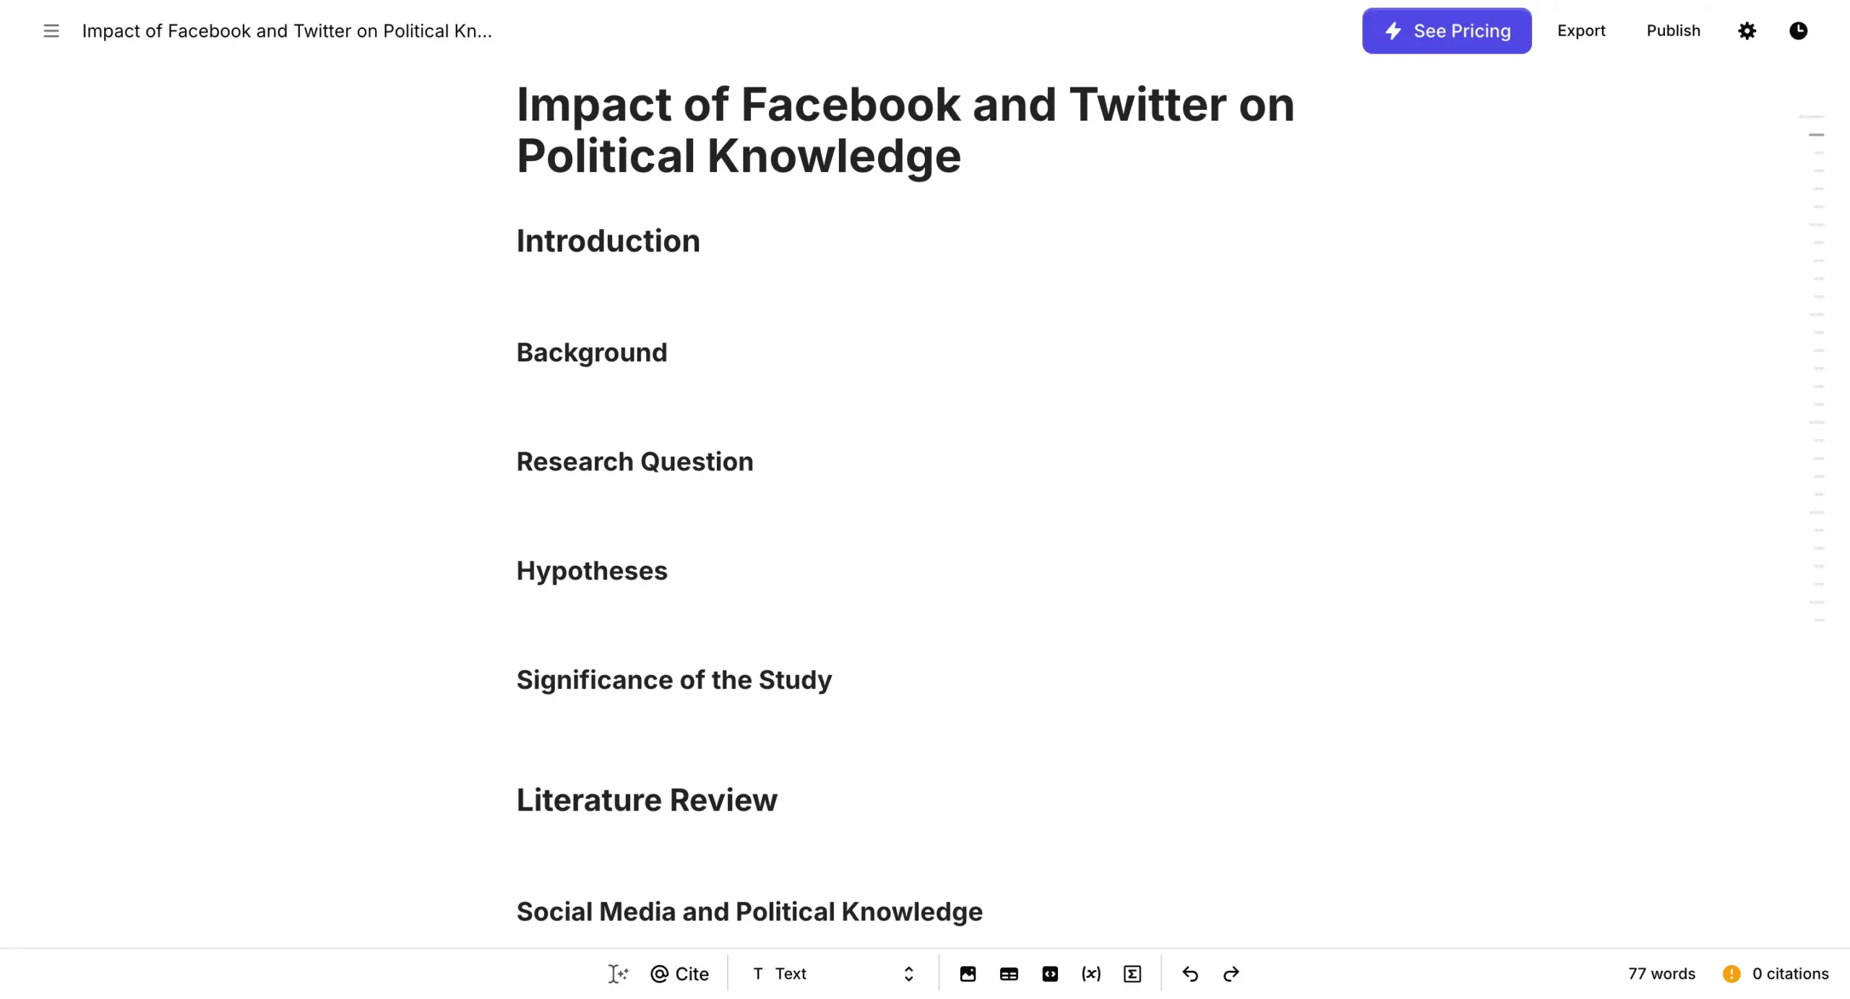Insert a table using the toolbar icon
Image resolution: width=1850 pixels, height=999 pixels.
(1009, 974)
